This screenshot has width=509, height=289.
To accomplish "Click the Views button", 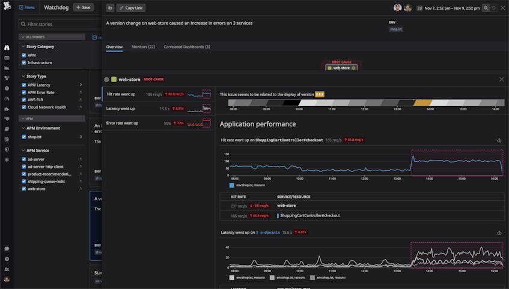I will [x=26, y=7].
